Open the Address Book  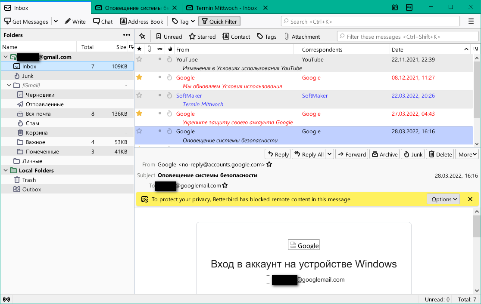pos(141,21)
